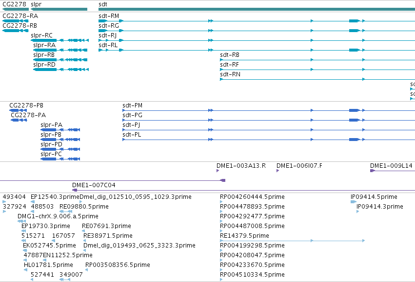The height and width of the screenshot is (282, 415).
Task: Click the sdt-RM large exon block
Action: pos(354,21)
